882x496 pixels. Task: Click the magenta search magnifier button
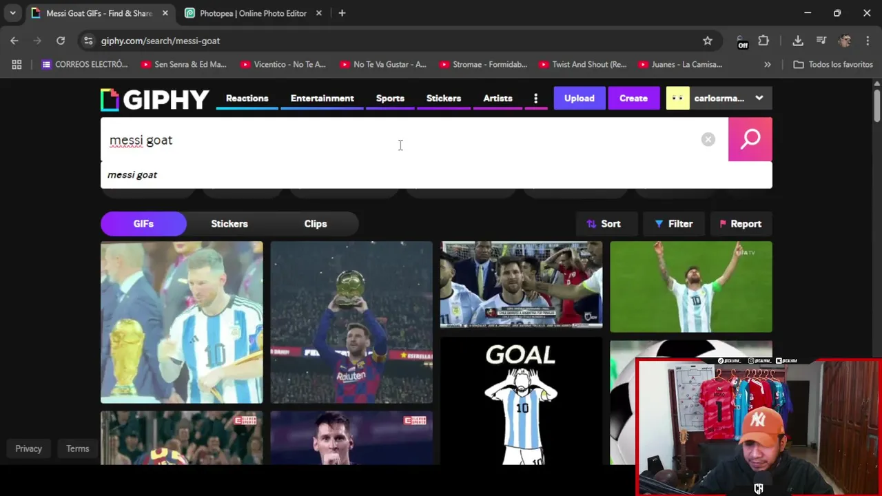750,139
